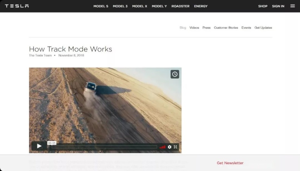The width and height of the screenshot is (300, 171).
Task: Open the Events section
Action: [x=246, y=28]
